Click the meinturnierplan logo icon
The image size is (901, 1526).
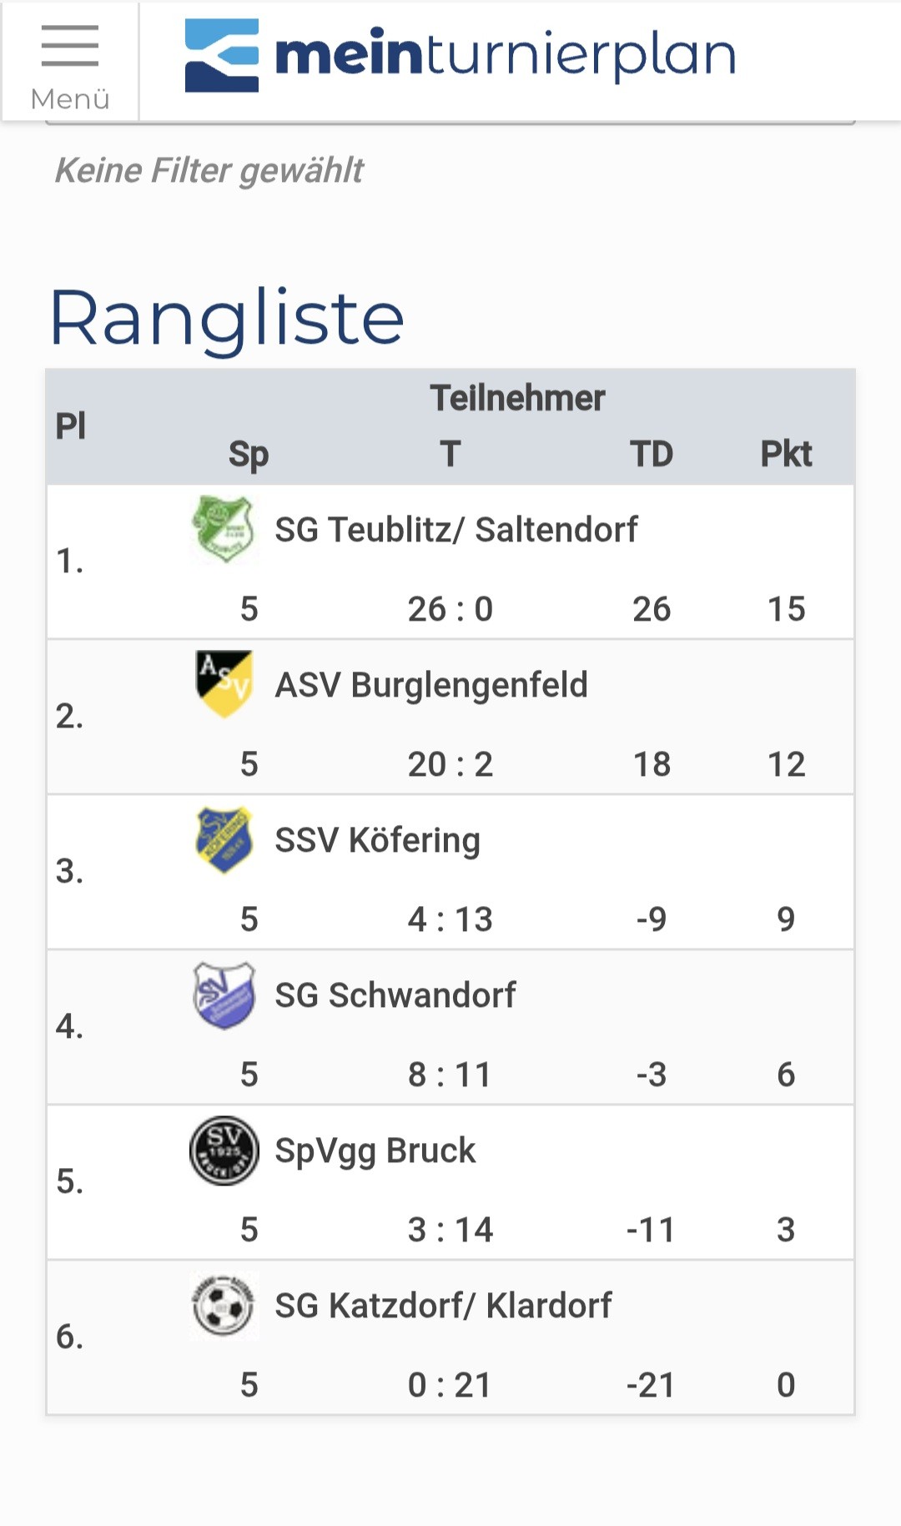point(221,55)
